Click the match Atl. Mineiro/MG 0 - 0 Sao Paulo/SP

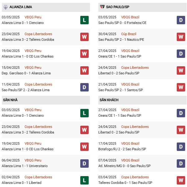tap(124, 166)
